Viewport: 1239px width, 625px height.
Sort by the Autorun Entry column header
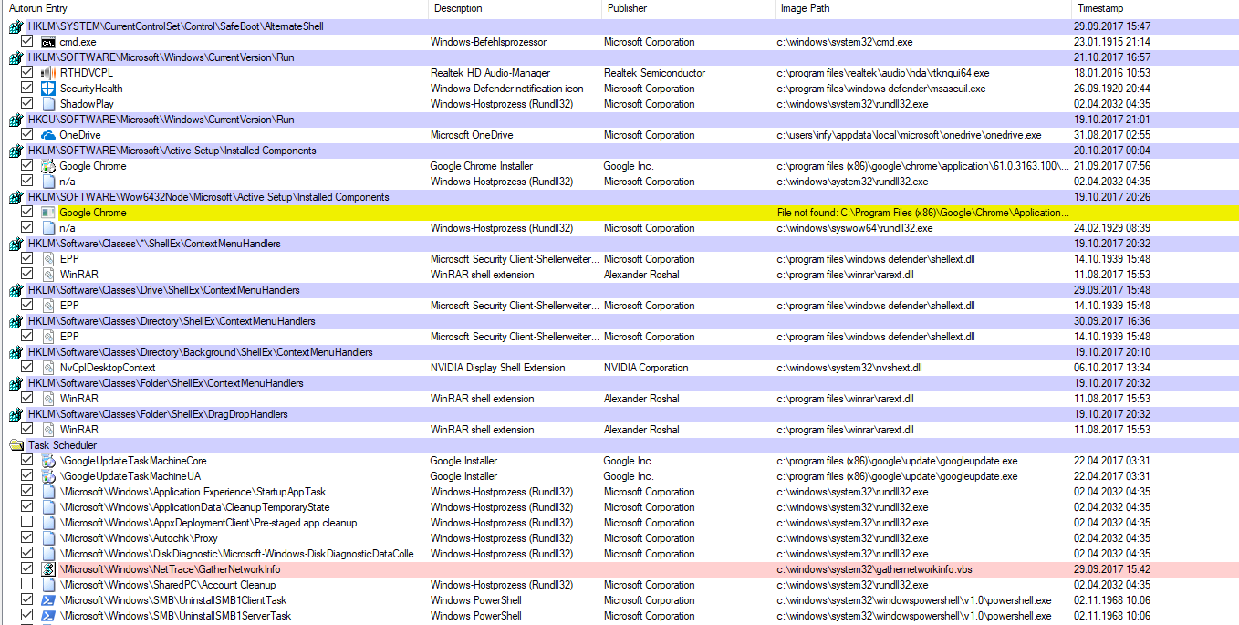pos(214,8)
